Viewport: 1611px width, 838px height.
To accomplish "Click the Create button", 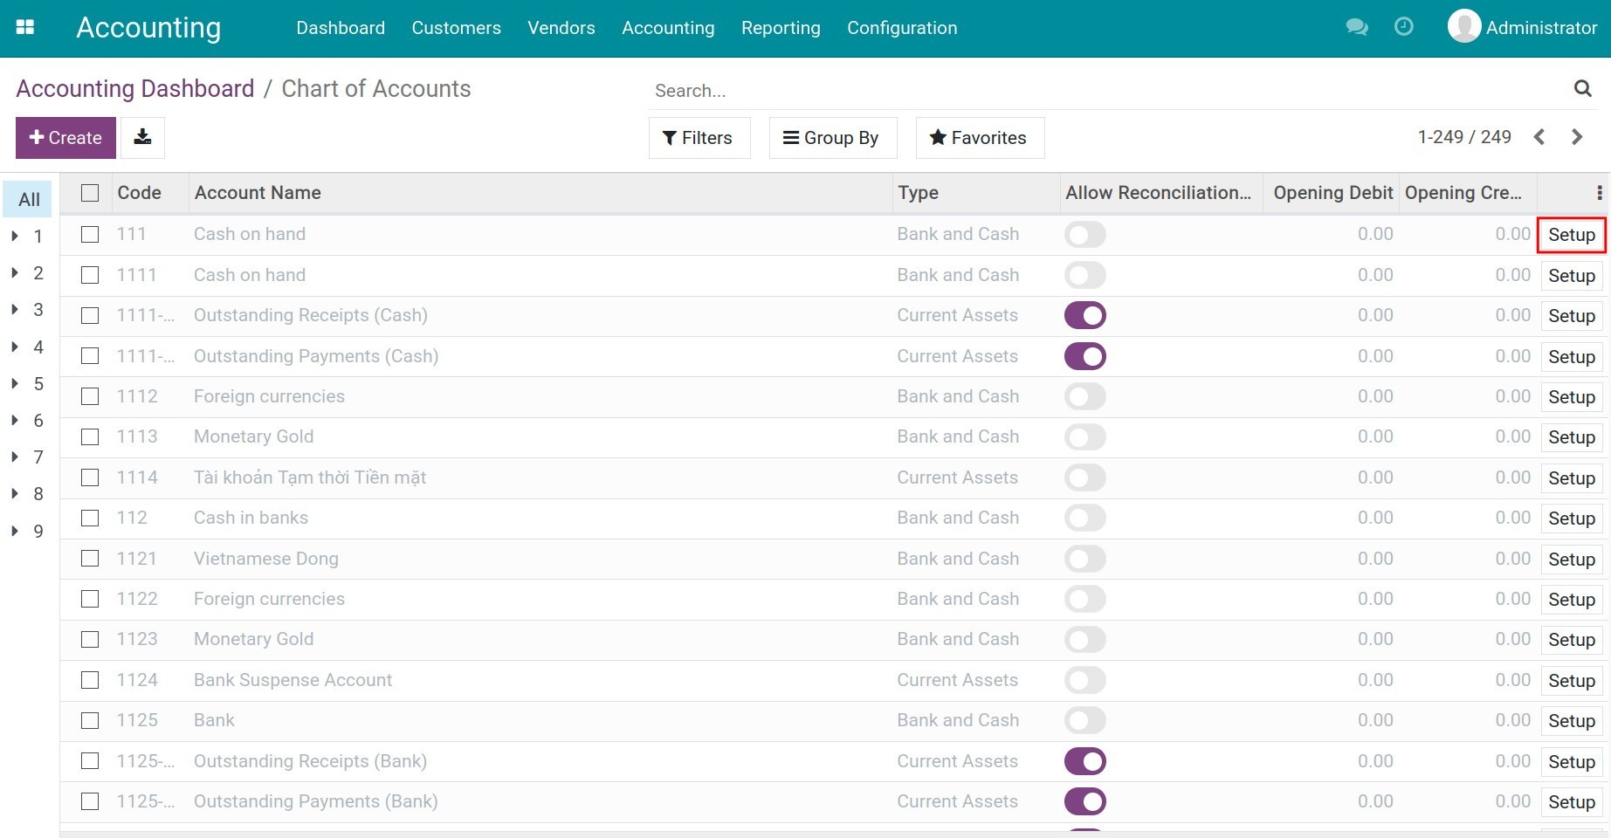I will 65,138.
